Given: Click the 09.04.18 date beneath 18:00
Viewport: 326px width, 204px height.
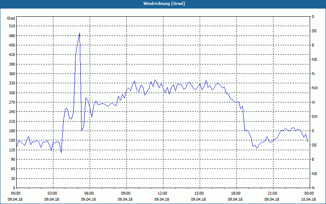Looking at the screenshot, I should [235, 200].
